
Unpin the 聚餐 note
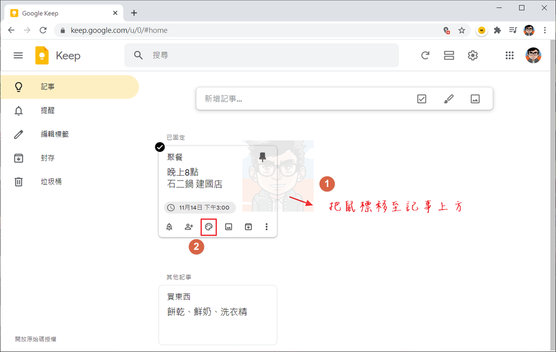coord(262,157)
